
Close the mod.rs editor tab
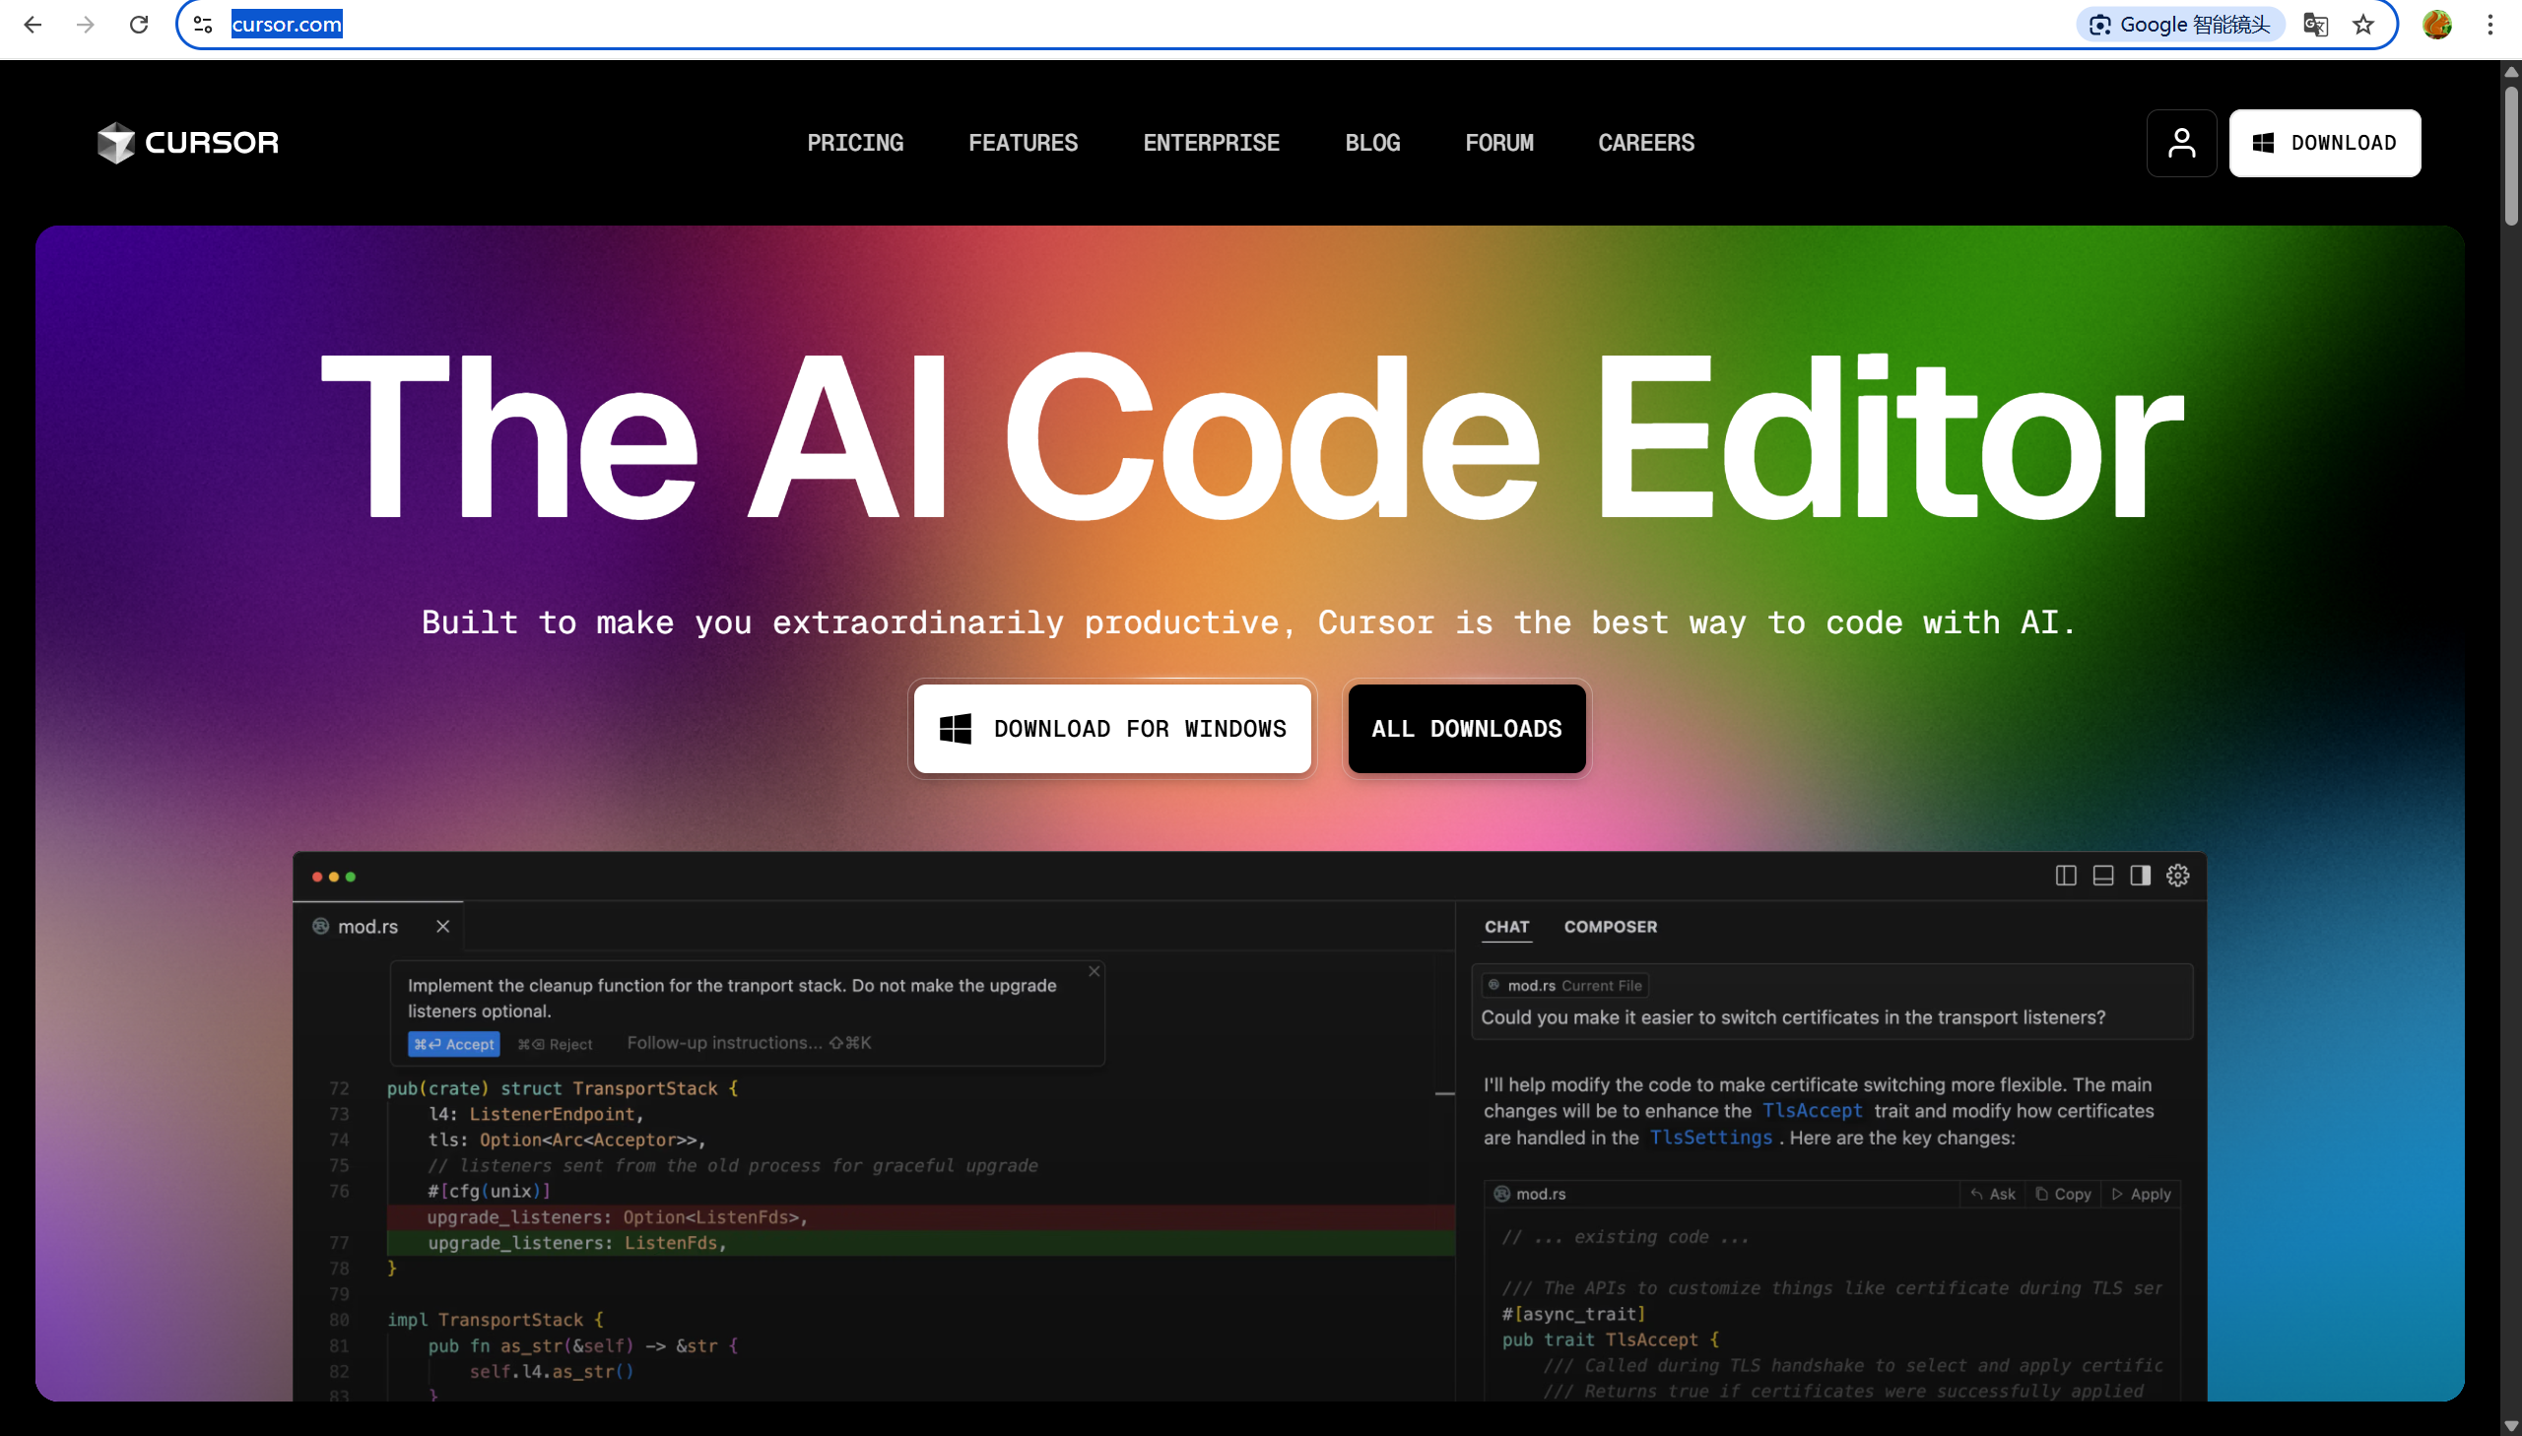(443, 927)
